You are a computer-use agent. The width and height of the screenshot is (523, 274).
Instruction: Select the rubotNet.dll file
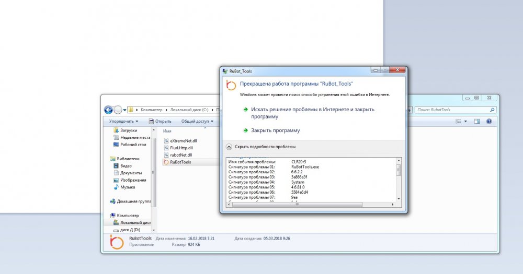pyautogui.click(x=181, y=155)
